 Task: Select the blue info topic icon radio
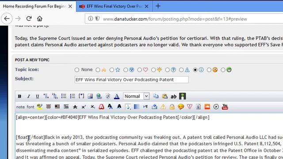pyautogui.click(x=195, y=70)
